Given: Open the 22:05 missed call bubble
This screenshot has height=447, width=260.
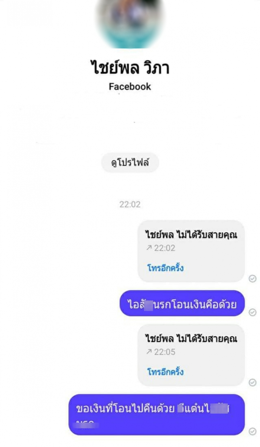Looking at the screenshot, I should [x=191, y=355].
